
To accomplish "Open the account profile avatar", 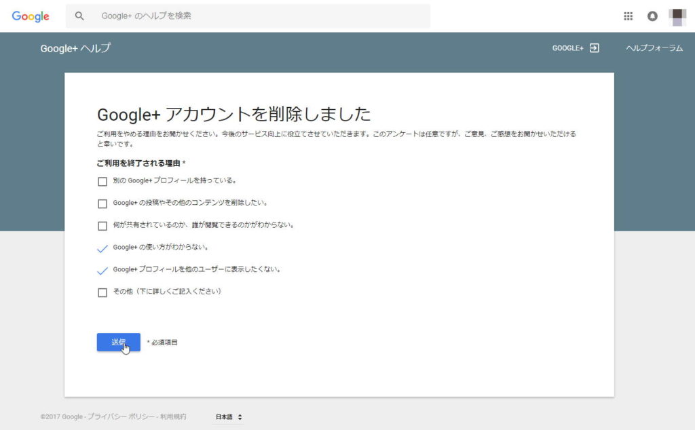I will click(x=677, y=17).
